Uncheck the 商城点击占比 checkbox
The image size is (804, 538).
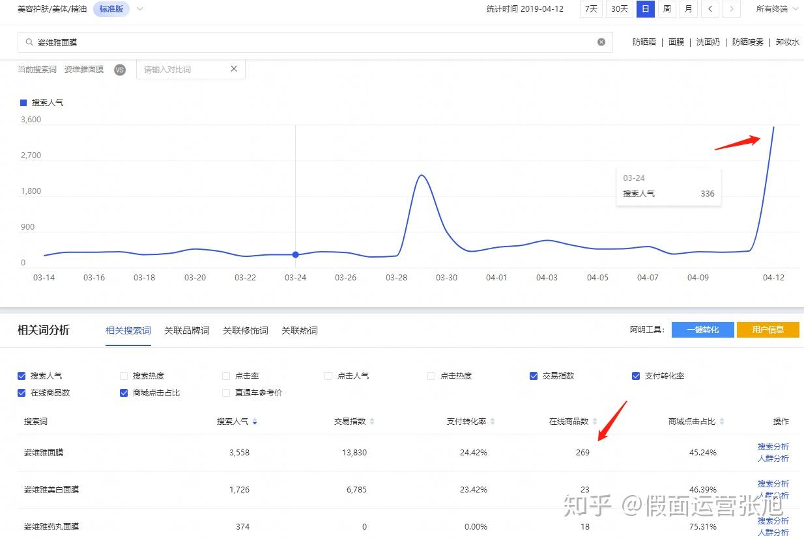[x=124, y=393]
